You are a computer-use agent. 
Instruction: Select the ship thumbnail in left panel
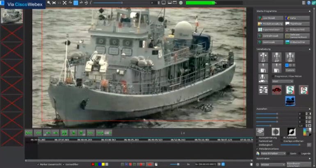11,16
